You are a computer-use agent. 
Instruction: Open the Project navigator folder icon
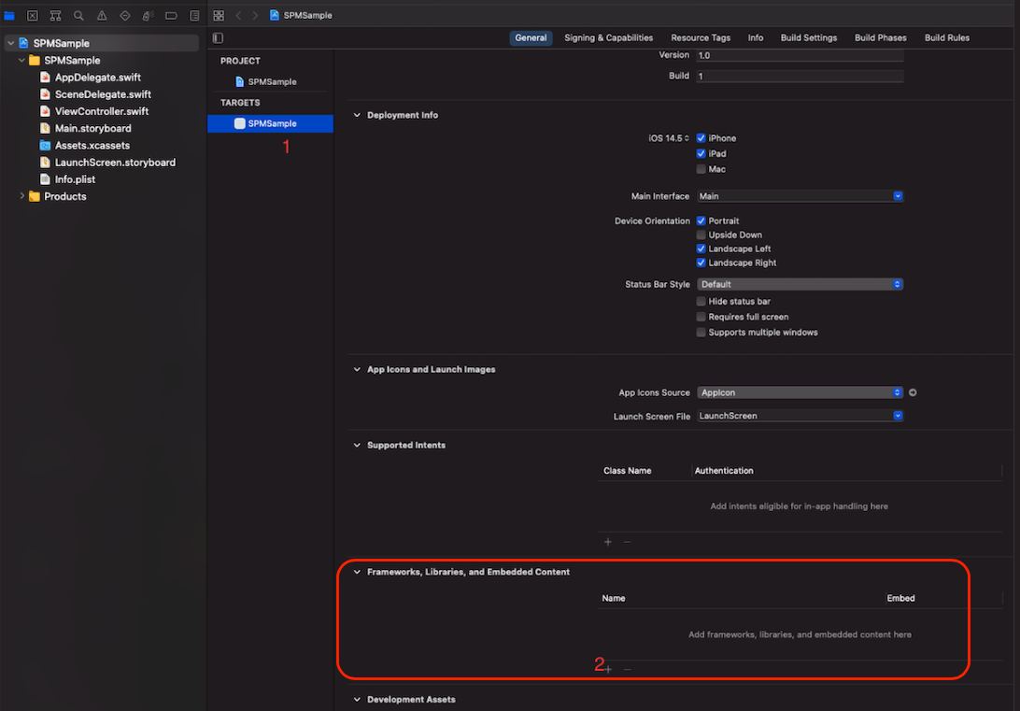pyautogui.click(x=9, y=16)
